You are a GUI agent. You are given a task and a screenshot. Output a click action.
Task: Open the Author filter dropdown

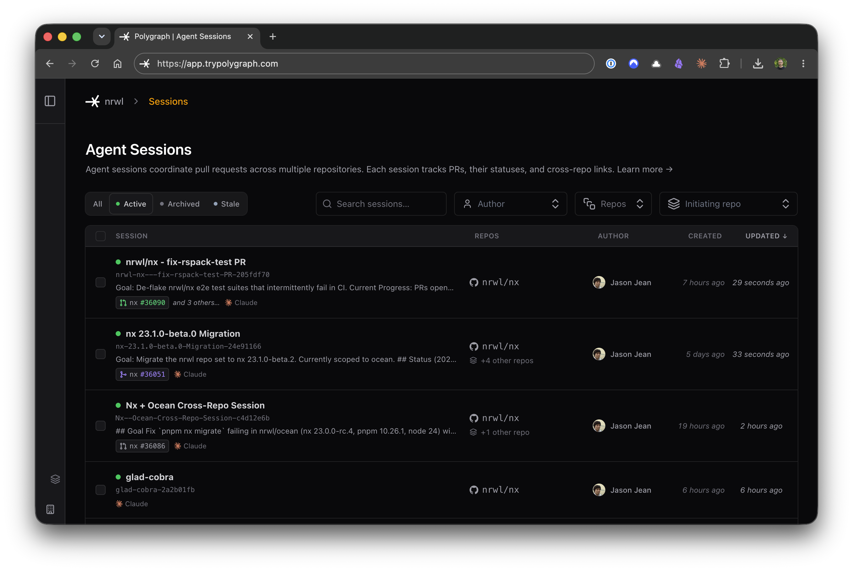pyautogui.click(x=510, y=204)
